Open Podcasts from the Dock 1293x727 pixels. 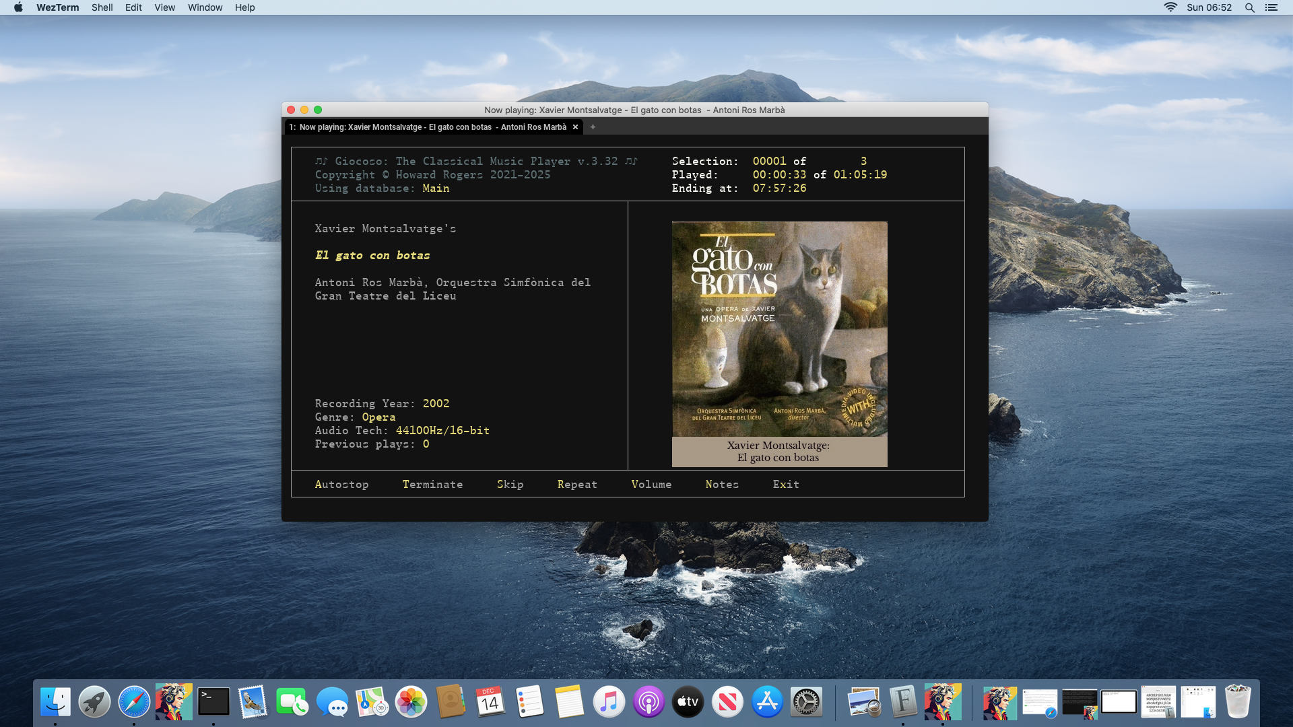(648, 701)
